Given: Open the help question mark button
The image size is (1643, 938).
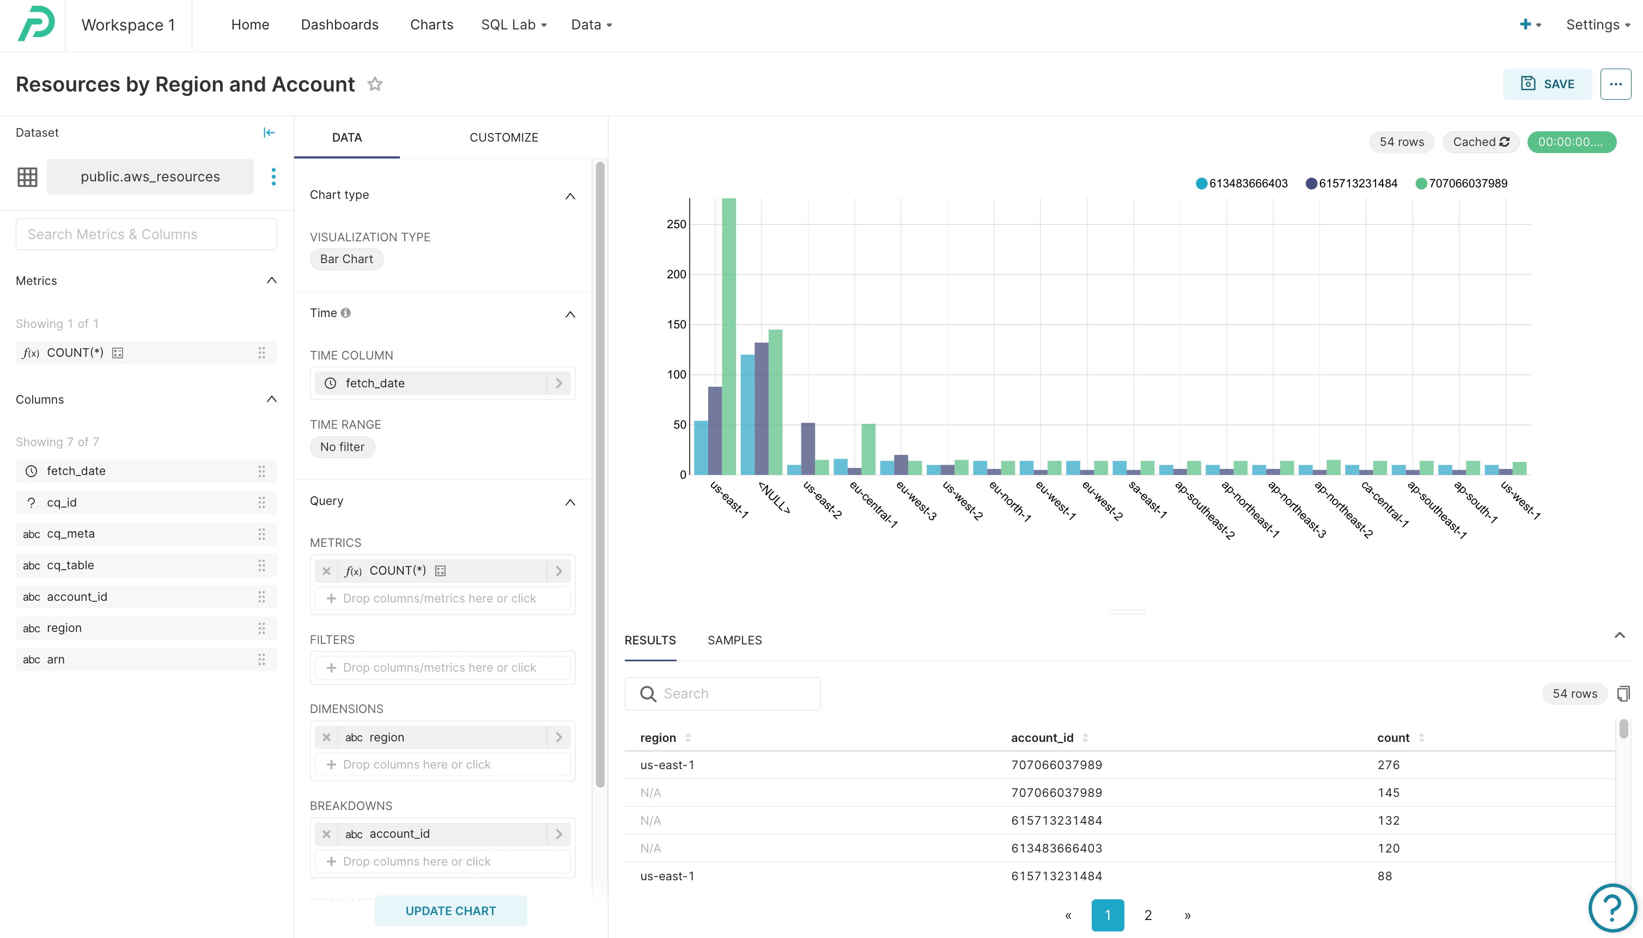Looking at the screenshot, I should point(1611,907).
